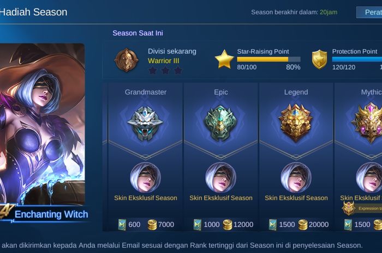Click the 600 ticket reward icon under Grandmaster
This screenshot has width=382, height=253.
tap(122, 225)
